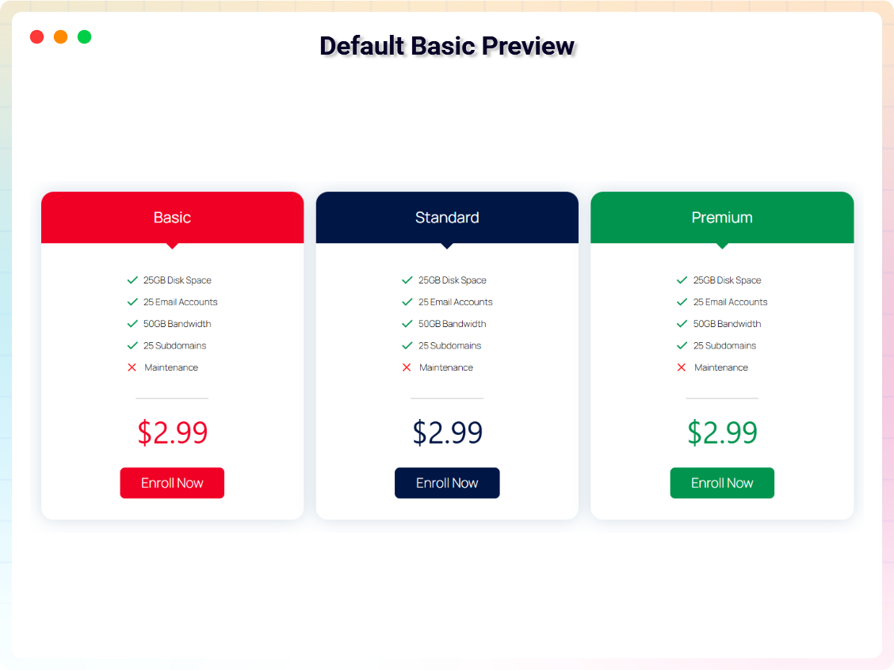Select the Standard plan header
The image size is (894, 670).
[447, 217]
